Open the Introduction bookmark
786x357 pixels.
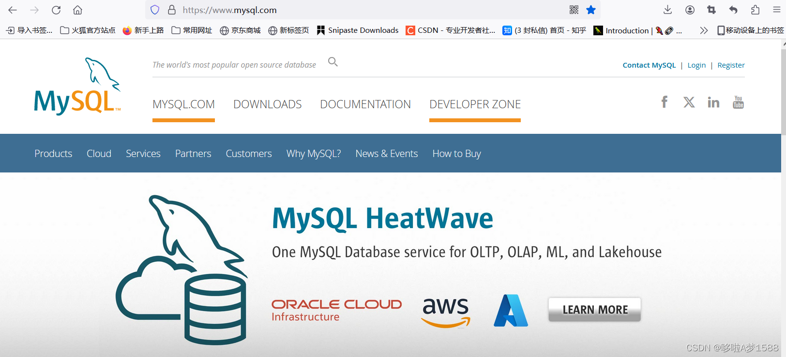638,30
